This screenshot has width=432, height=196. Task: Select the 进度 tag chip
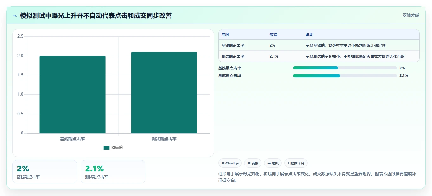[273, 163]
